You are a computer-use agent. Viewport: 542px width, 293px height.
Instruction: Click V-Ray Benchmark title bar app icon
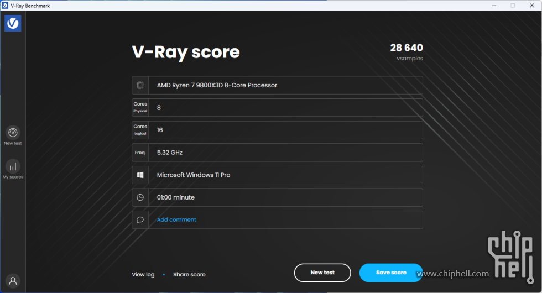click(5, 5)
